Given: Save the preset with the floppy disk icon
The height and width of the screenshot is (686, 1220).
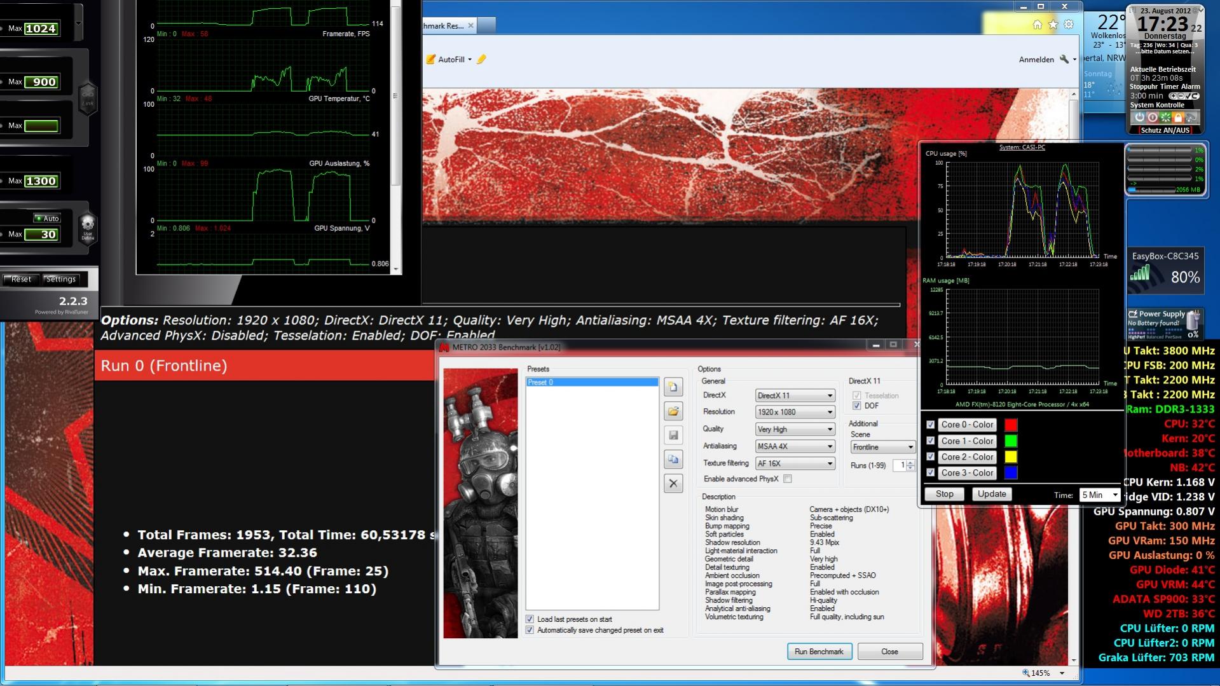Looking at the screenshot, I should (x=673, y=435).
